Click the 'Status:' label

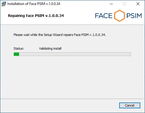(x=19, y=48)
